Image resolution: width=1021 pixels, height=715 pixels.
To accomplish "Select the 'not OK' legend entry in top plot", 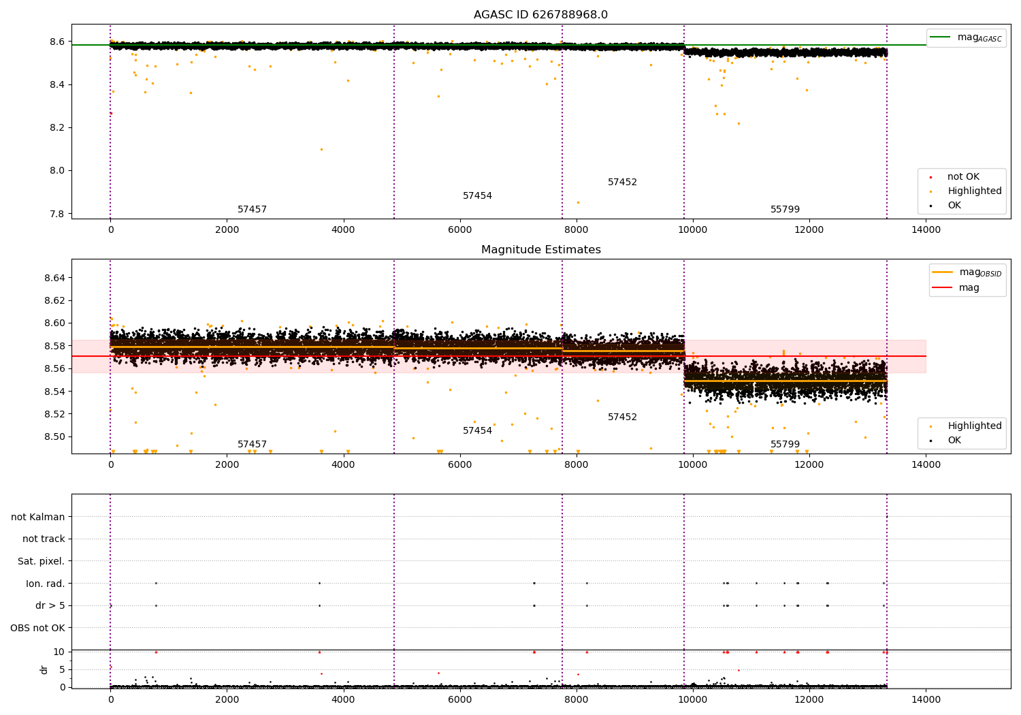I will click(963, 177).
